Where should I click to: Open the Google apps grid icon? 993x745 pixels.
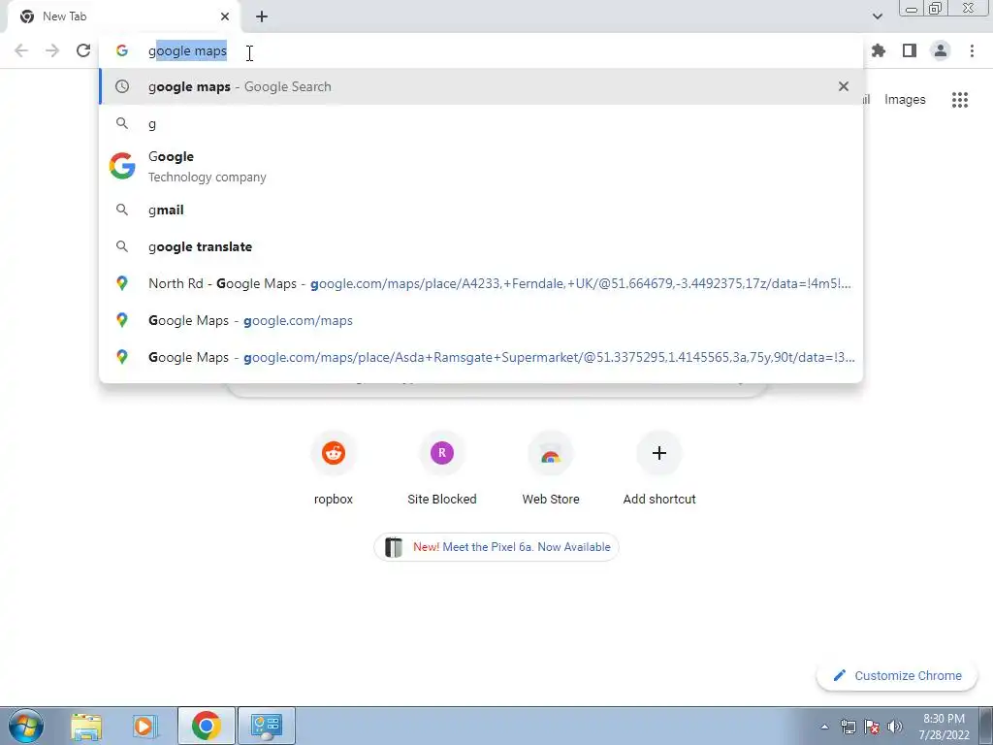point(960,100)
